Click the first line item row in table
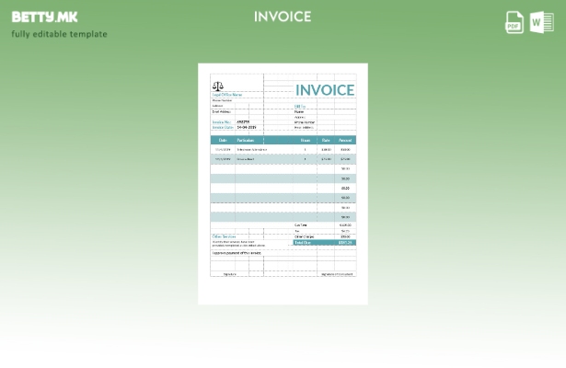Image resolution: width=566 pixels, height=368 pixels. 283,149
